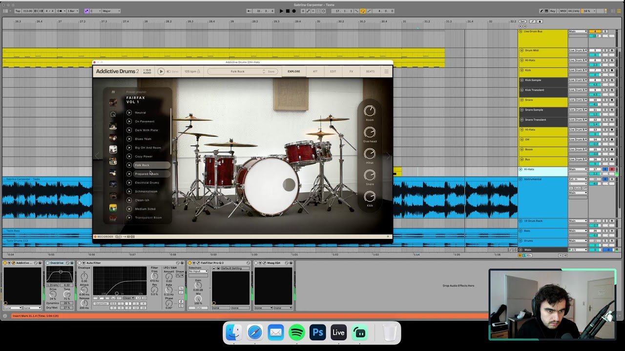This screenshot has width=625, height=351.
Task: Open Photoshop from the Dock
Action: coord(318,333)
